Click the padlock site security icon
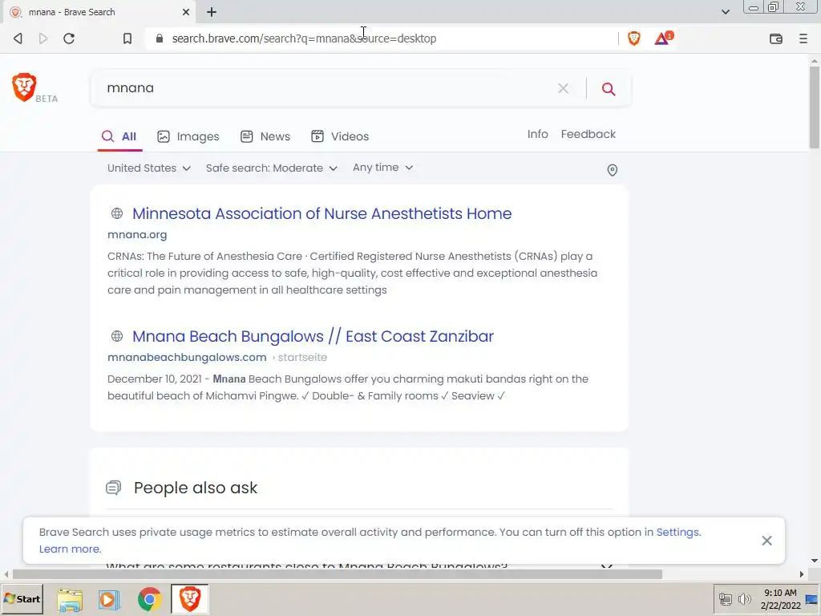Image resolution: width=821 pixels, height=616 pixels. (x=160, y=38)
